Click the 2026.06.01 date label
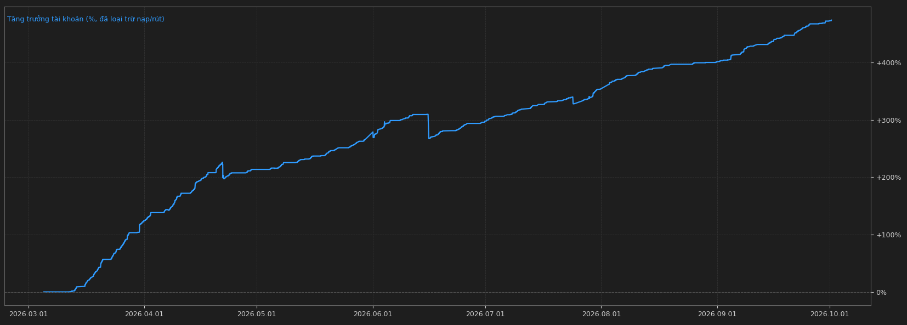The width and height of the screenshot is (907, 325). coord(373,314)
